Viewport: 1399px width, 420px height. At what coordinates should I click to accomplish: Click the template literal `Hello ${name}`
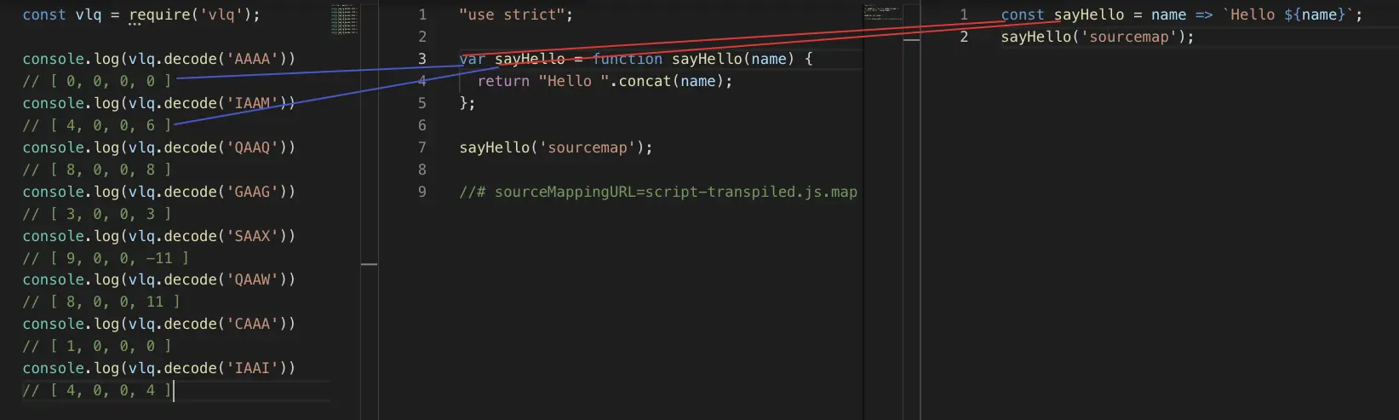[1288, 14]
